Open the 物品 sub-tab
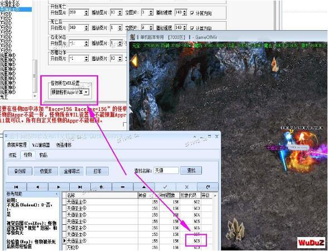 (x=44, y=155)
